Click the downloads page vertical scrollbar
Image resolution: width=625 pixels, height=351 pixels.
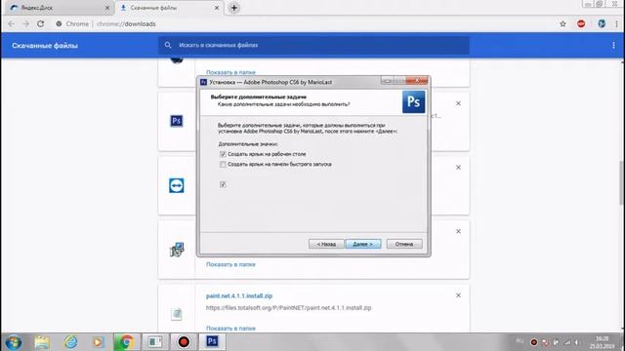(x=622, y=183)
